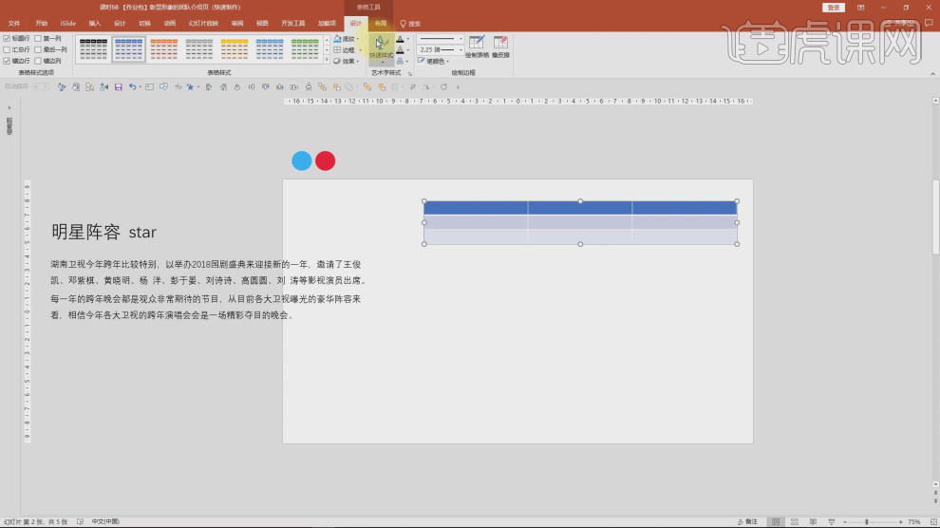Toggle the 镶边行 (banded rows) checkbox
940x528 pixels.
[x=7, y=61]
